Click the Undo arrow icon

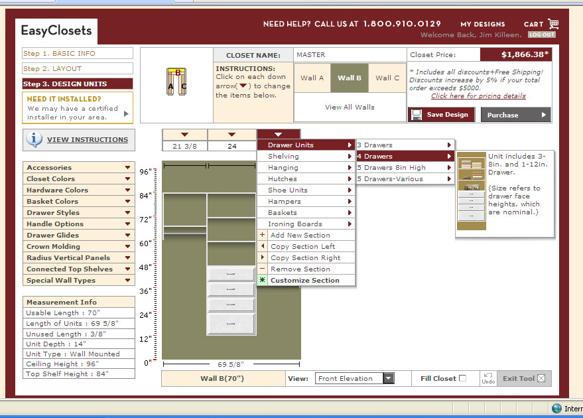pyautogui.click(x=488, y=376)
